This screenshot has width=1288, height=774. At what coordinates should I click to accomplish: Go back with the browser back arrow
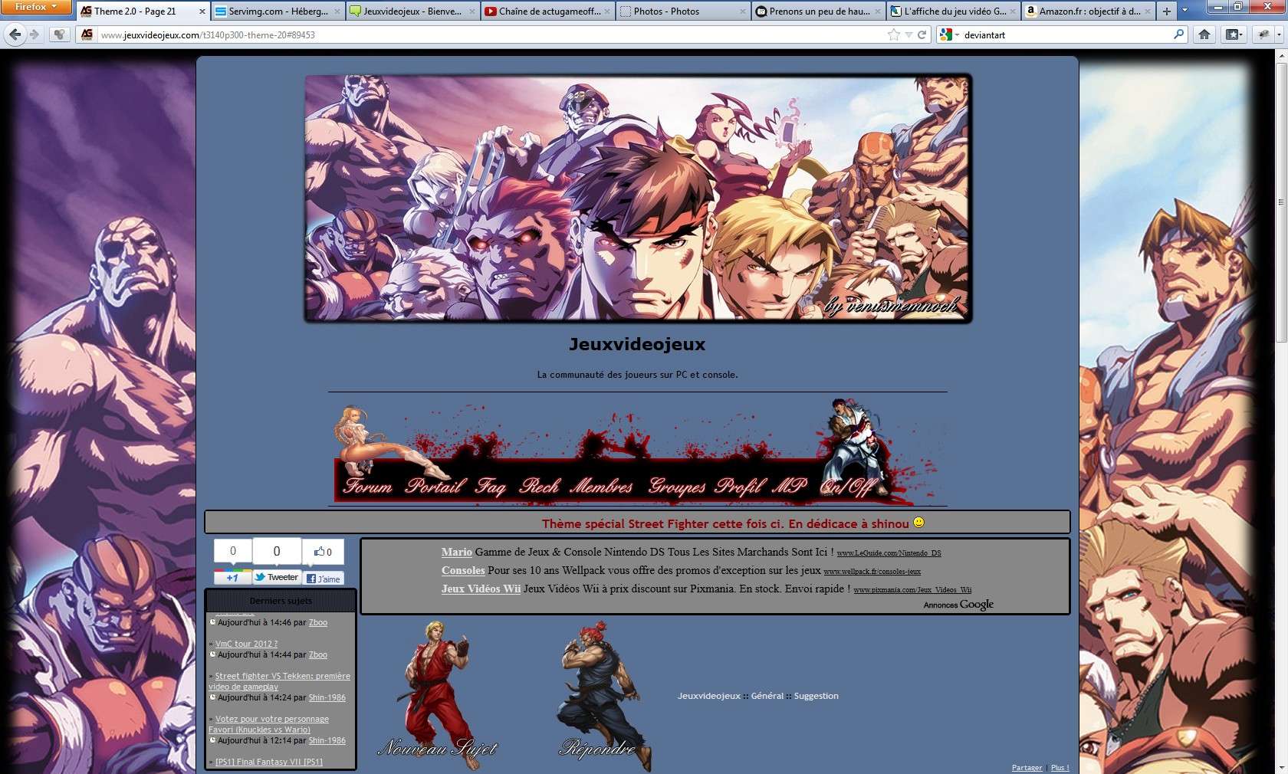click(x=14, y=34)
